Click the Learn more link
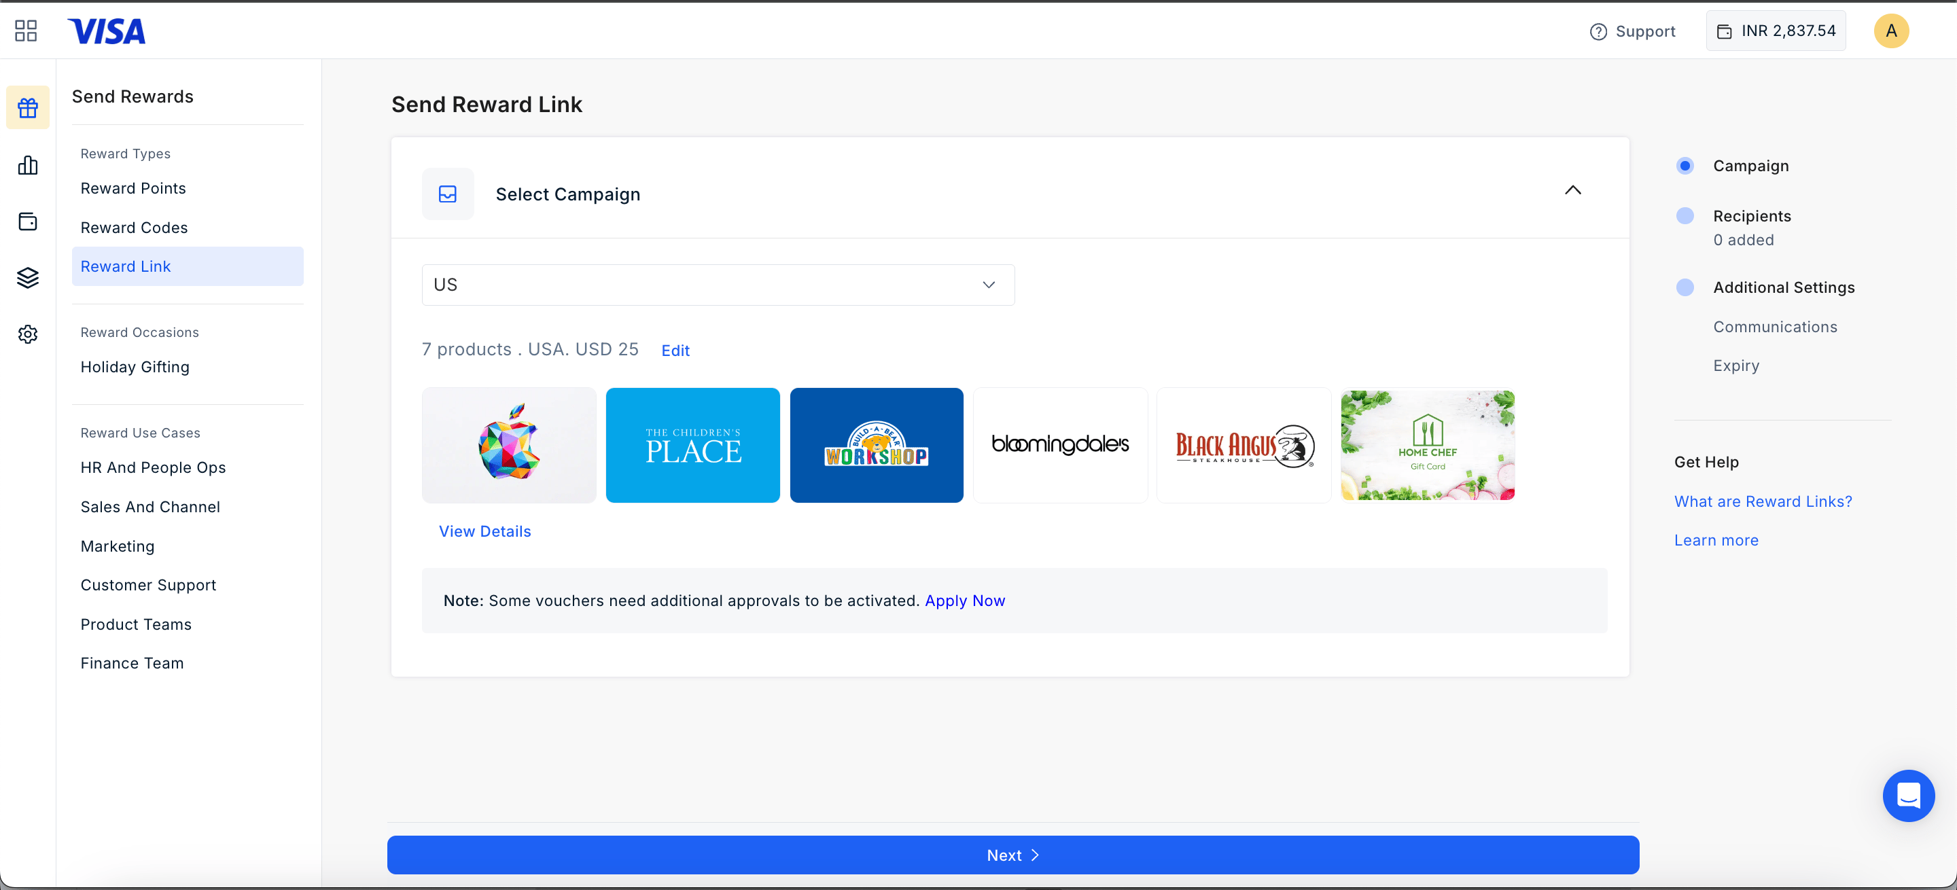The height and width of the screenshot is (890, 1957). [1716, 541]
